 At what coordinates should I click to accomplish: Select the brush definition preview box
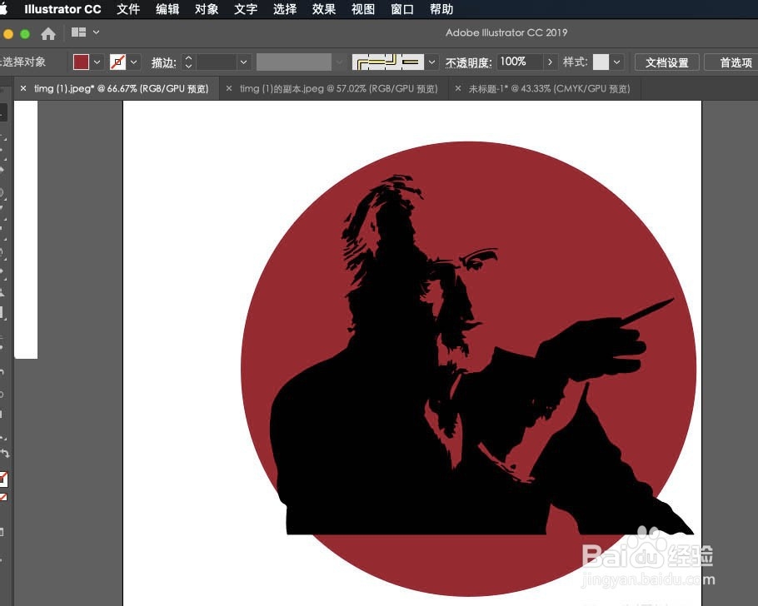(x=388, y=62)
